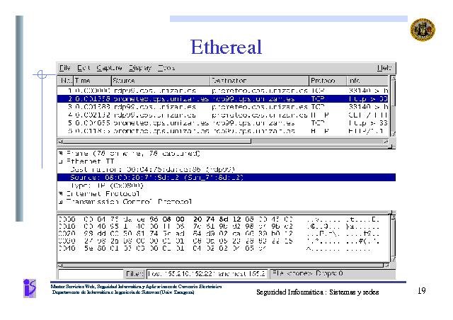Open the Display menu
453x320 pixels.
140,68
